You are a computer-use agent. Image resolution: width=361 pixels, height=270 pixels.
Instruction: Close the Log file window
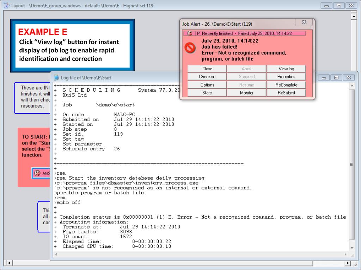[349, 78]
